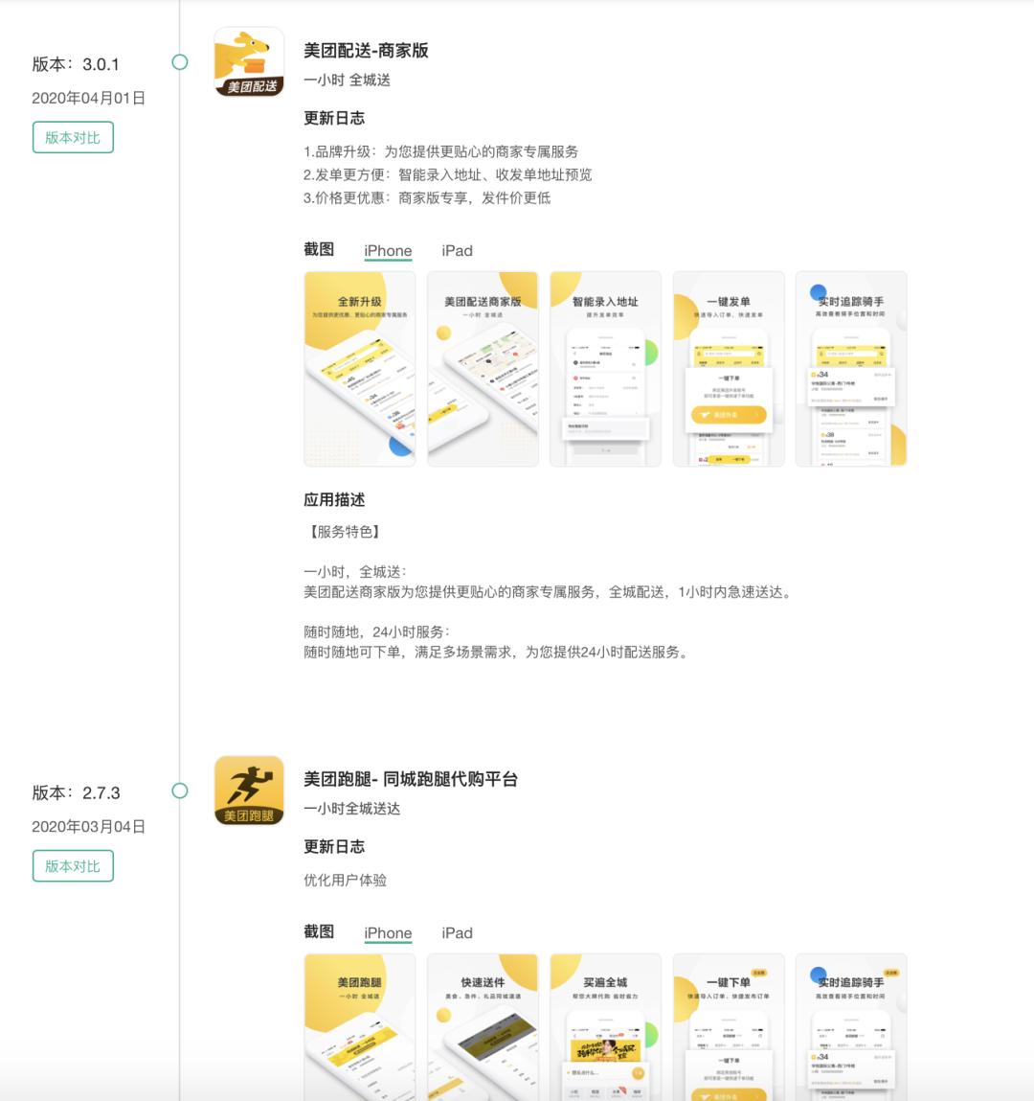Click the version label 版本：3.0.1

click(x=76, y=64)
